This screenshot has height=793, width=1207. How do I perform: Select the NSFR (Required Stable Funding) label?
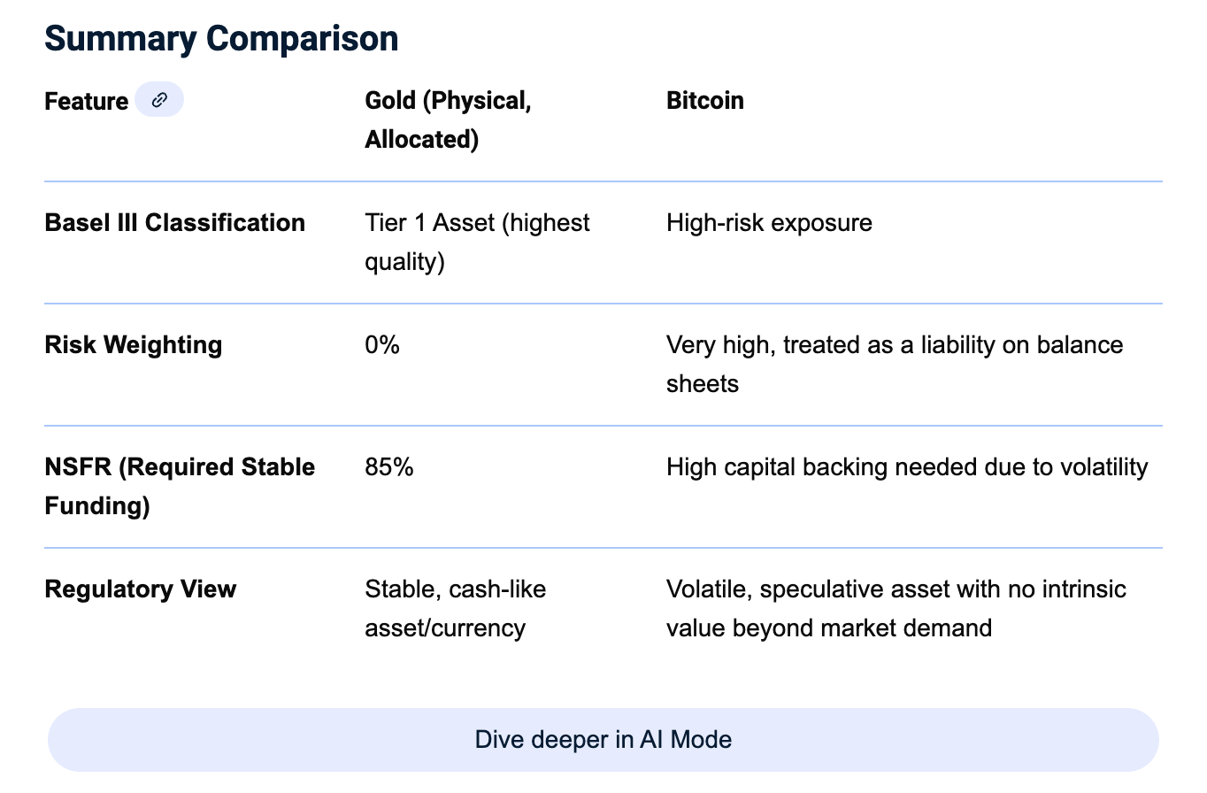click(180, 486)
